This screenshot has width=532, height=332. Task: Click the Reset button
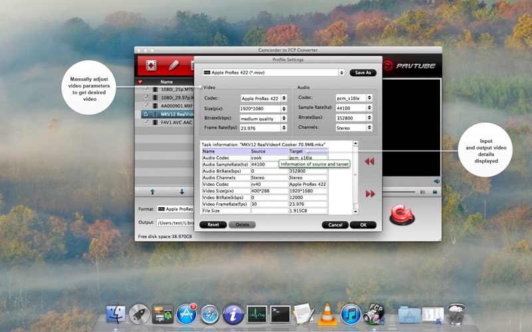pyautogui.click(x=213, y=224)
